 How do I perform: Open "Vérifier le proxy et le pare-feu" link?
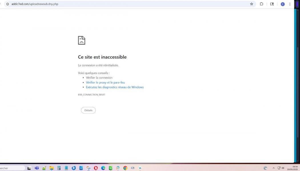(105, 83)
